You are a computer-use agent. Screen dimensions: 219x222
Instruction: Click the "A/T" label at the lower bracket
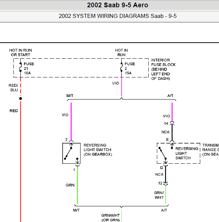click(164, 210)
